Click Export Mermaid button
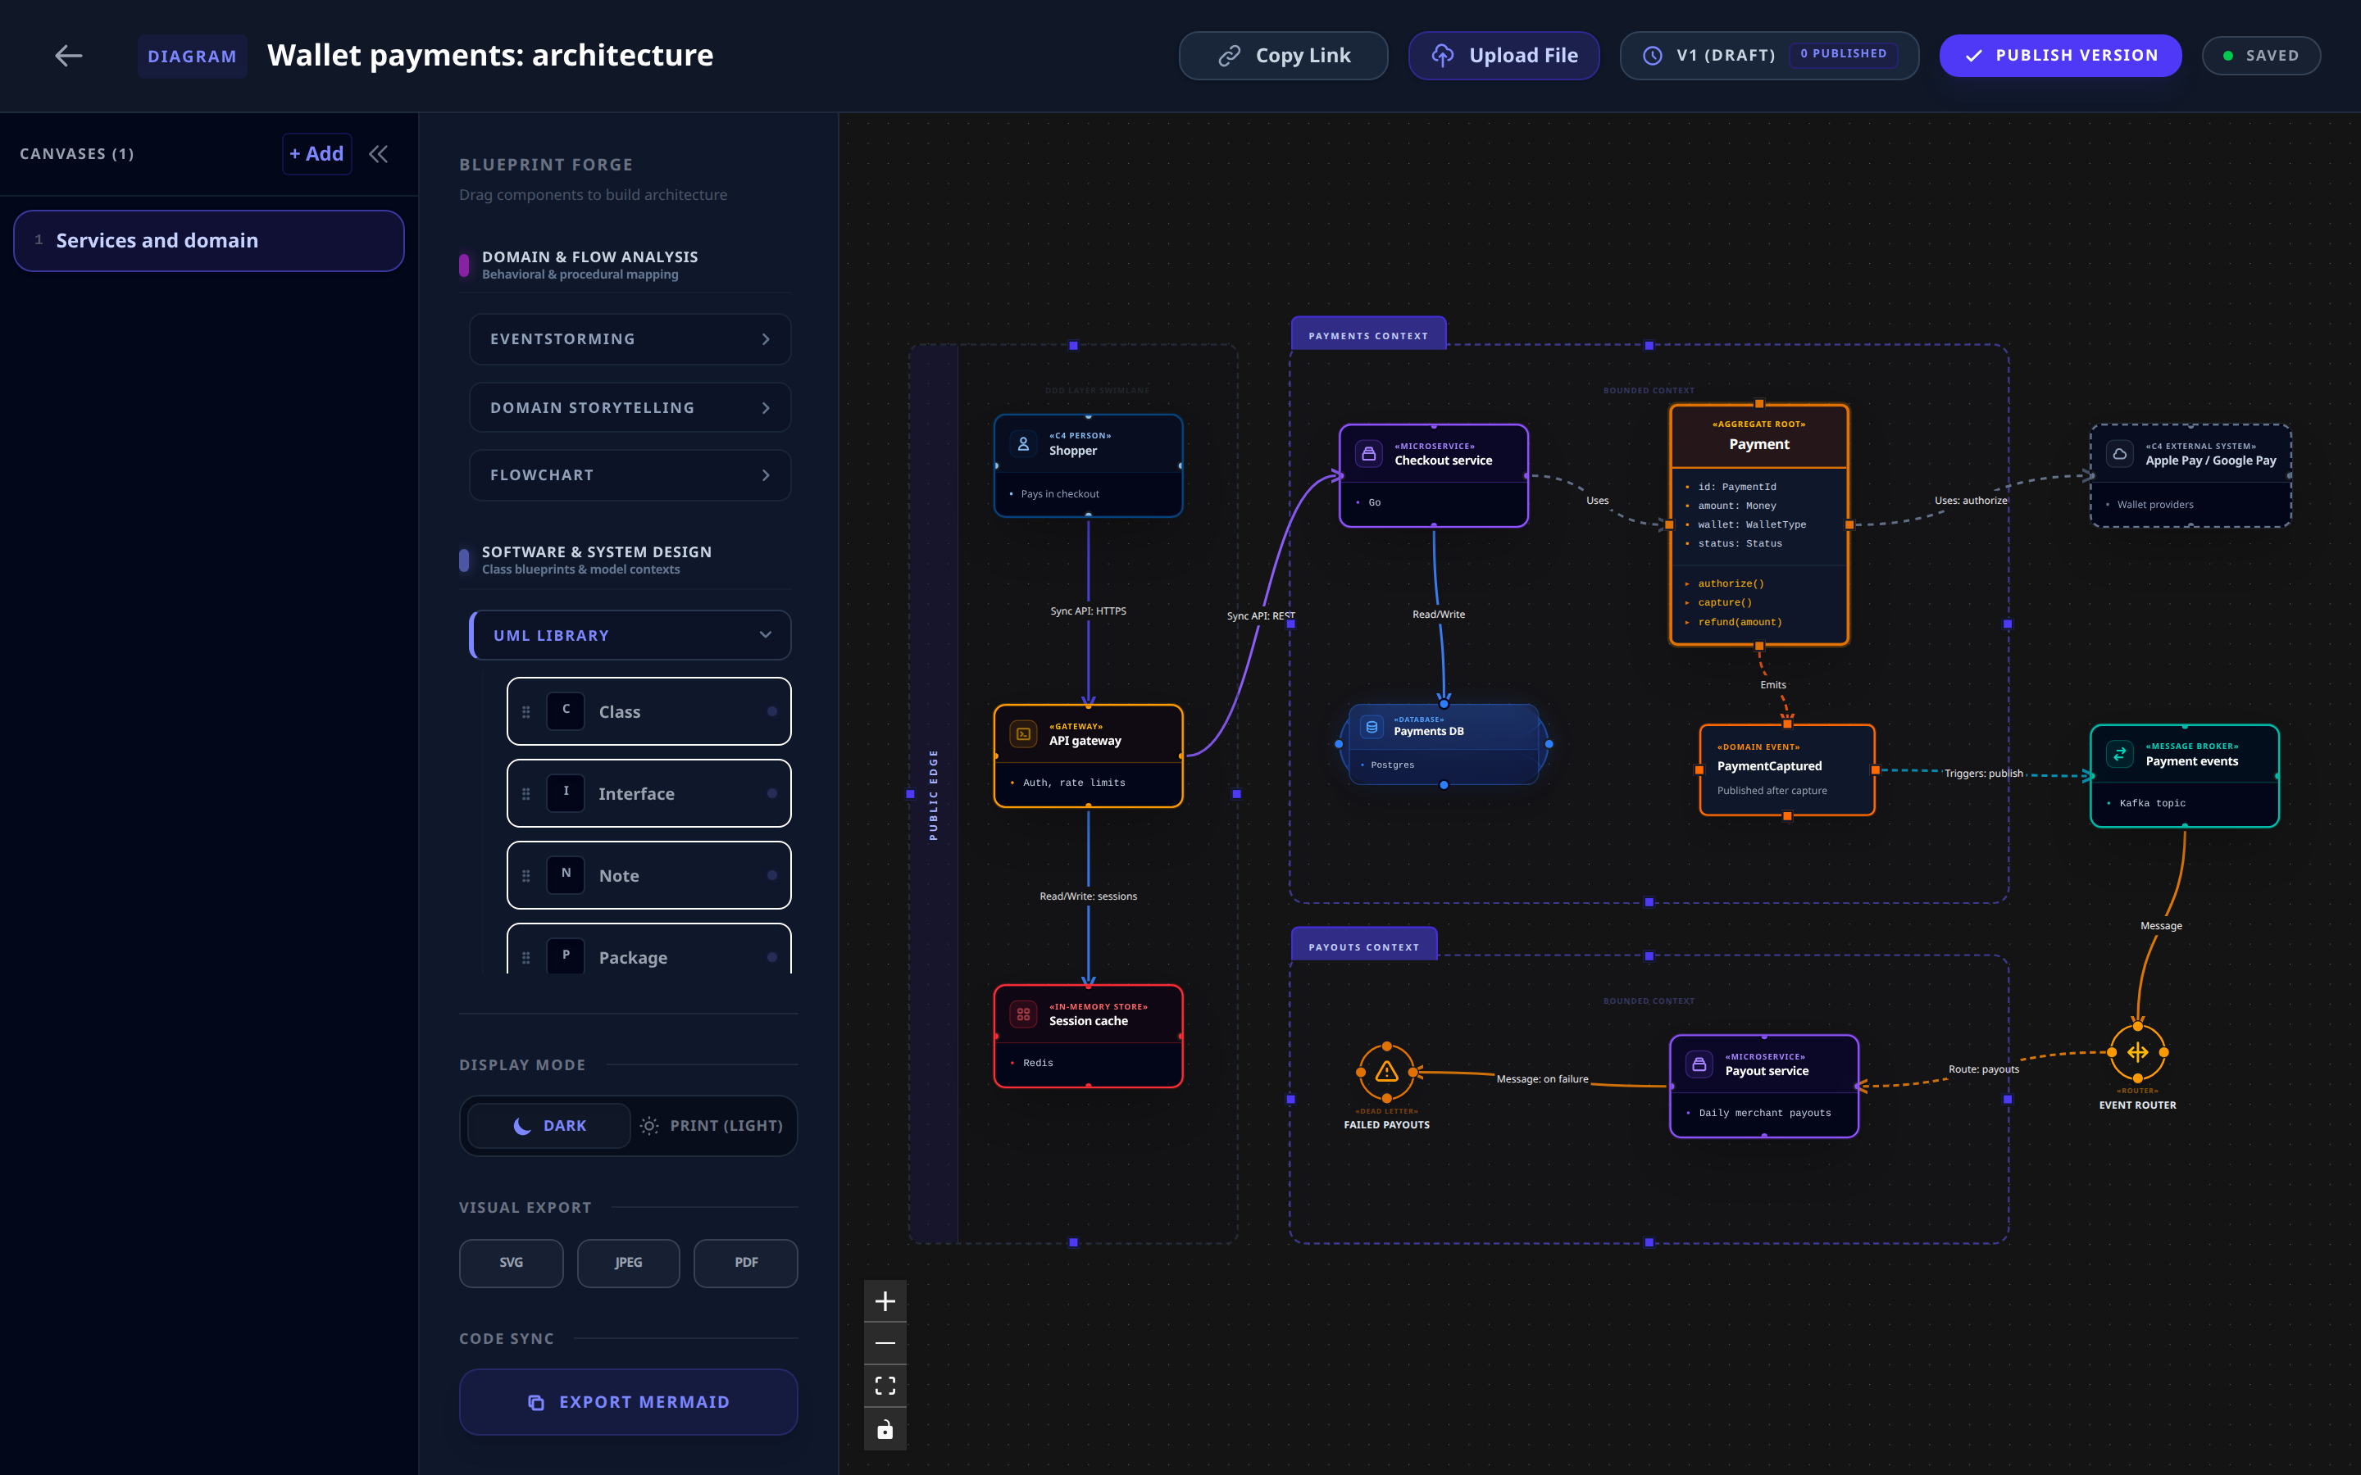 click(628, 1402)
